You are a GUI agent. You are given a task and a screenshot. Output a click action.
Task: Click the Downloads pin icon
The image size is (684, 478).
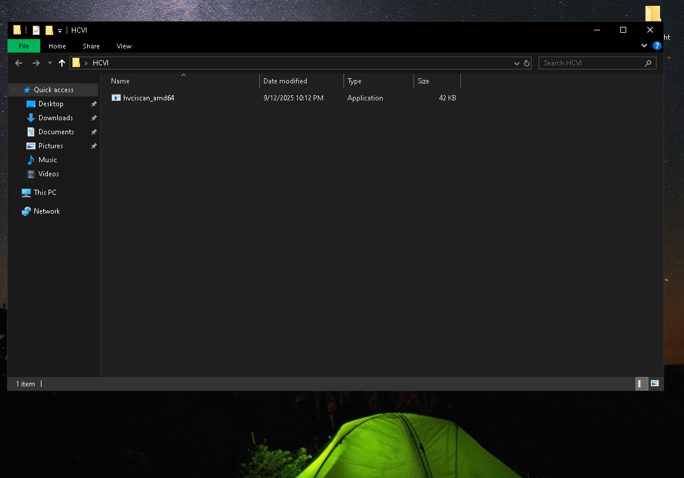point(93,118)
